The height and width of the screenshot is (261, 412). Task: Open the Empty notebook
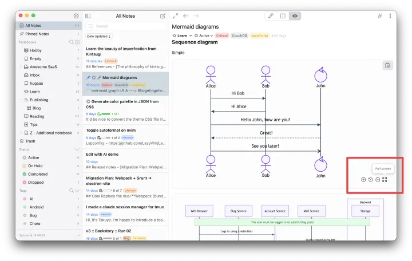49,58
